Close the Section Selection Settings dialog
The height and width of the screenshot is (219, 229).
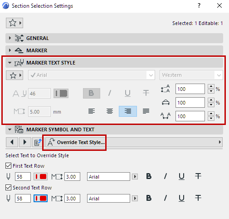click(219, 6)
